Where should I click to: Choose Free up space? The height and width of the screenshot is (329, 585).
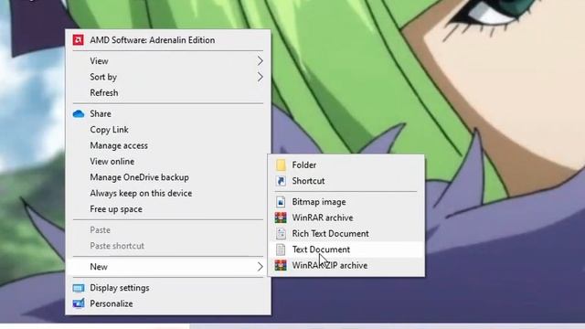(x=168, y=209)
